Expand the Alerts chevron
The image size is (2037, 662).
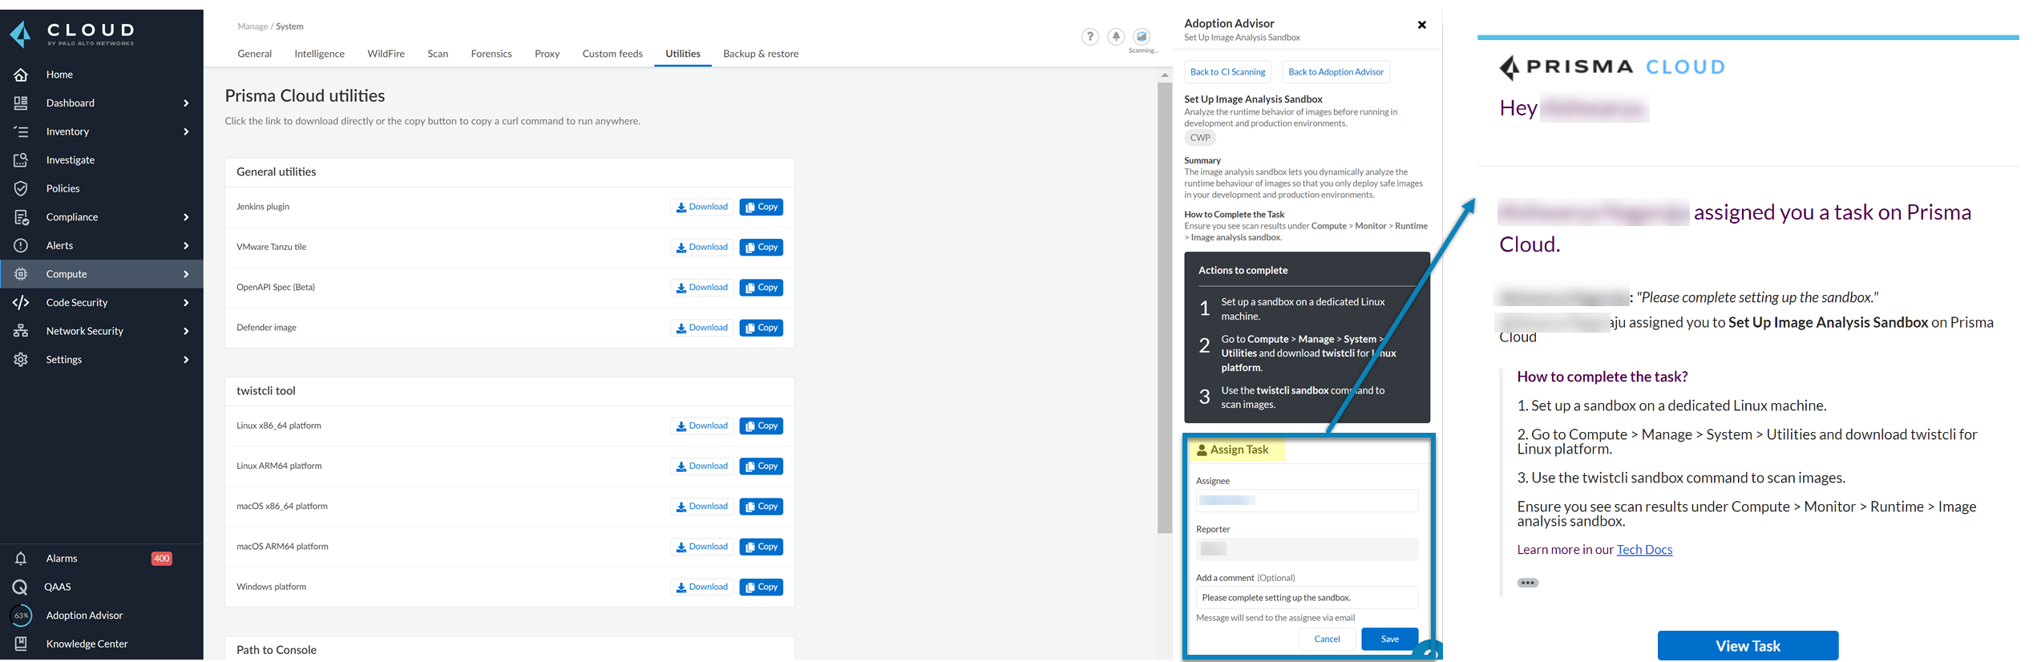click(x=186, y=246)
